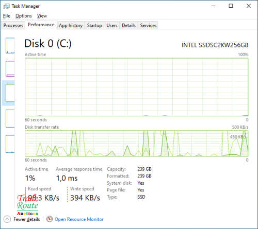Switch to the Processes tab

click(13, 25)
